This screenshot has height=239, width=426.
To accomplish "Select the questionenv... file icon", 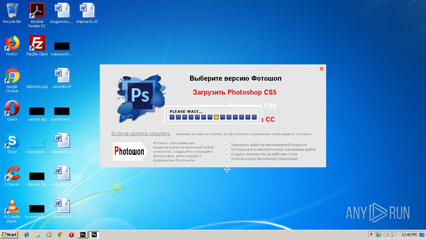I will tap(62, 114).
